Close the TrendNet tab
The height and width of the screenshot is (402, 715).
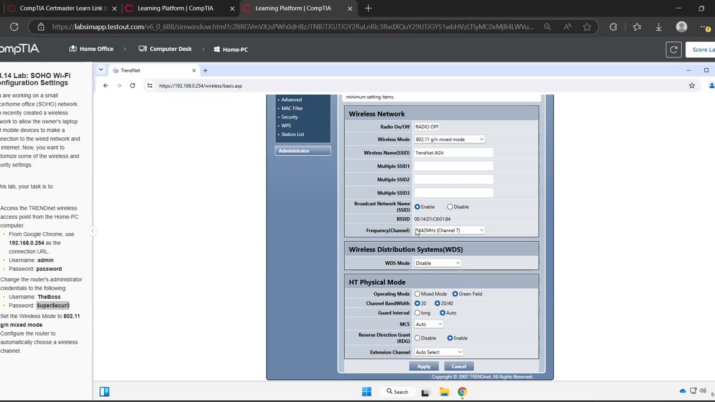[194, 70]
